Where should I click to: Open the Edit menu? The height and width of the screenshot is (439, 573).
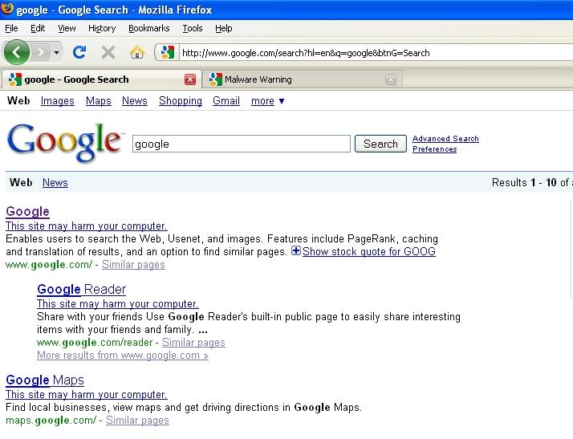(x=38, y=28)
